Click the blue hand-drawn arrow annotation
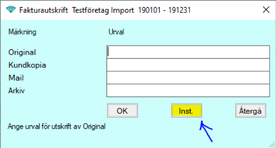276x148 pixels. coord(206,131)
